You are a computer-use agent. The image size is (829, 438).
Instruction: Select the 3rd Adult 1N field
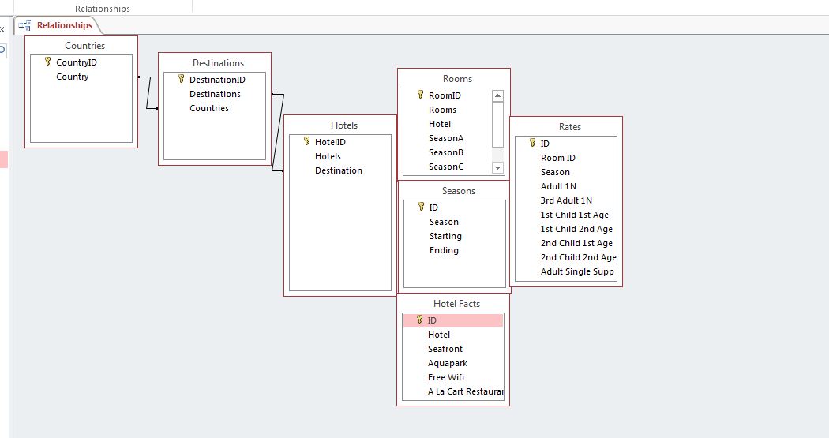pos(566,200)
